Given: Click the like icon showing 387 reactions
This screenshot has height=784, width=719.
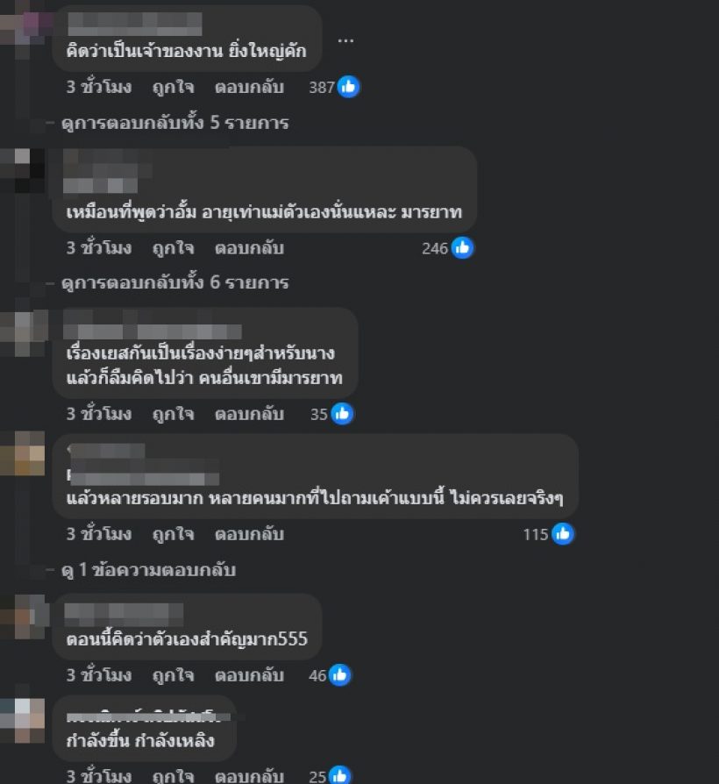Looking at the screenshot, I should click(348, 87).
